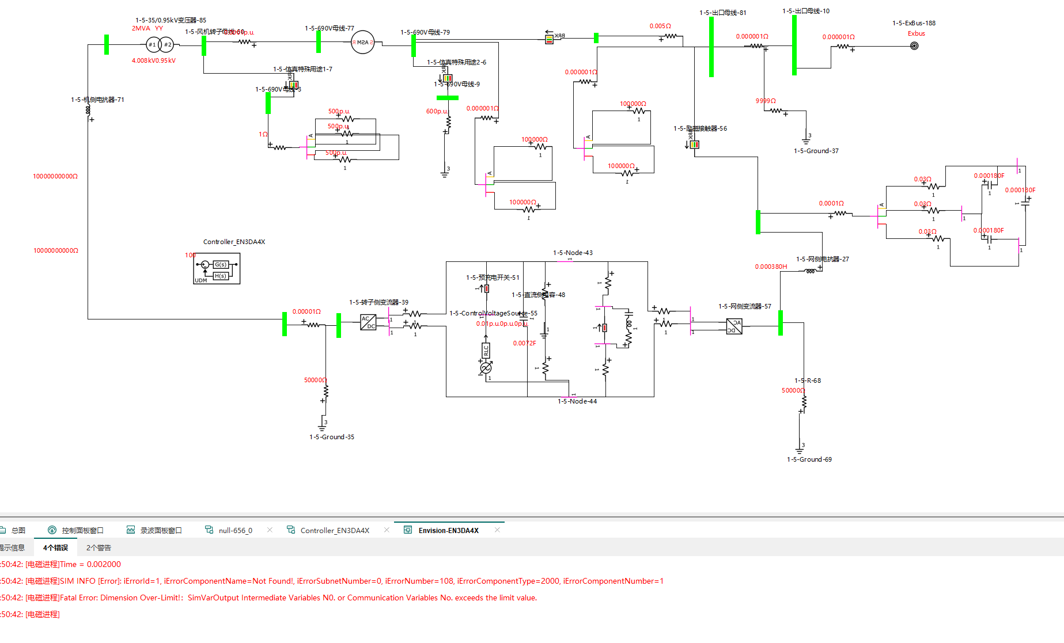Click the rotor-side AC/DC converter block

click(x=368, y=322)
